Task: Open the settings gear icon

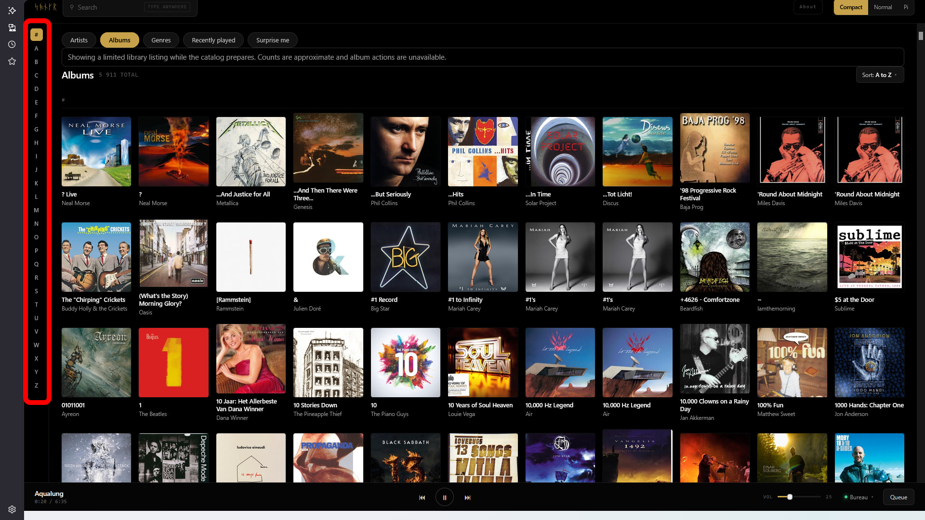Action: click(12, 509)
